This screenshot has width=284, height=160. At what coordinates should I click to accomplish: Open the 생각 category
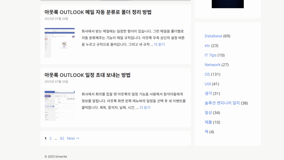point(208,93)
